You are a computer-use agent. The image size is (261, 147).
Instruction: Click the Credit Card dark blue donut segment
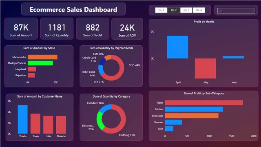(102, 62)
